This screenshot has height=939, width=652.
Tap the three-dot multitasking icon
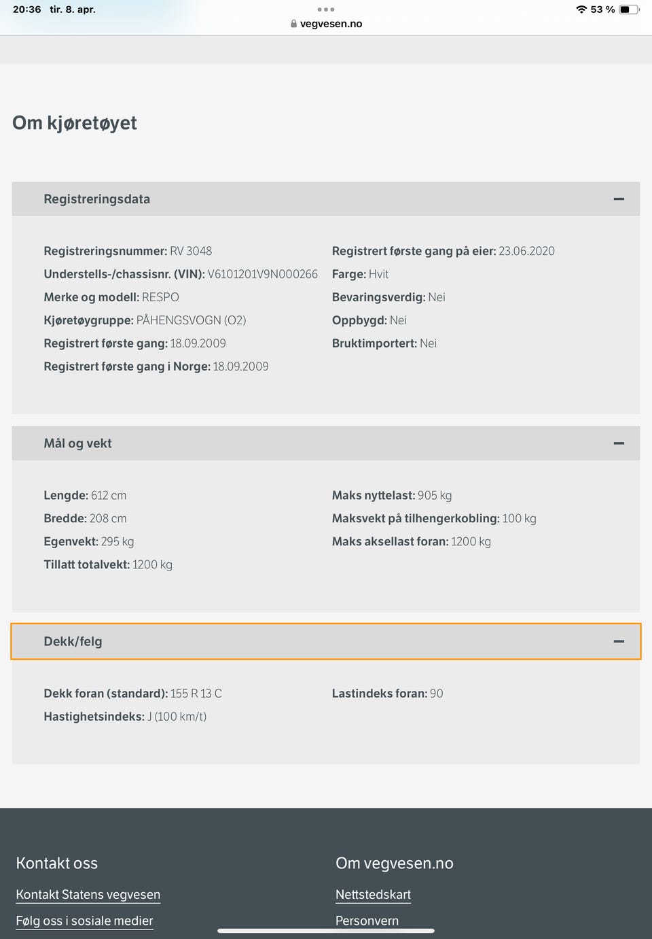[326, 10]
